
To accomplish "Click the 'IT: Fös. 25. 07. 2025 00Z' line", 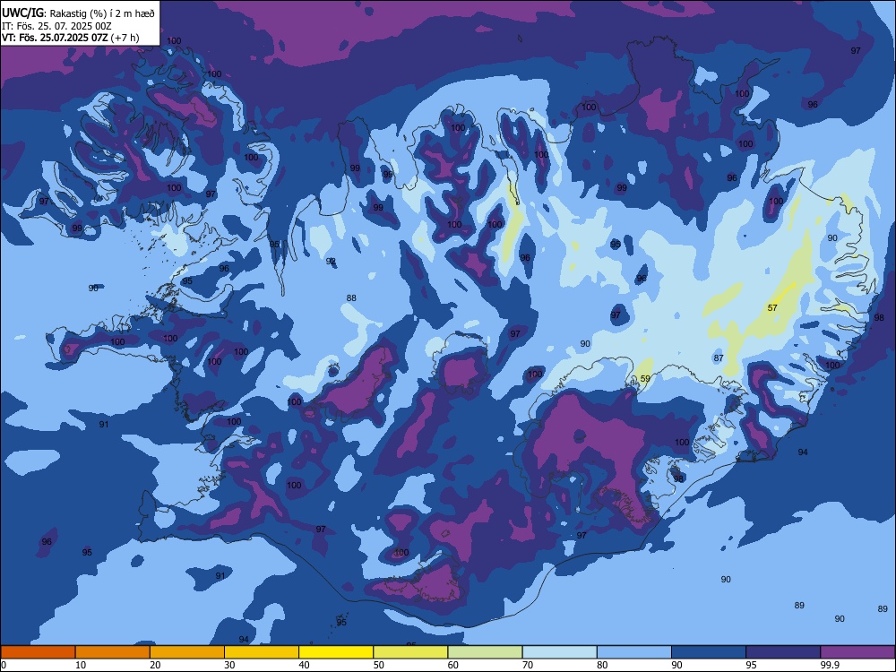I will (x=56, y=26).
